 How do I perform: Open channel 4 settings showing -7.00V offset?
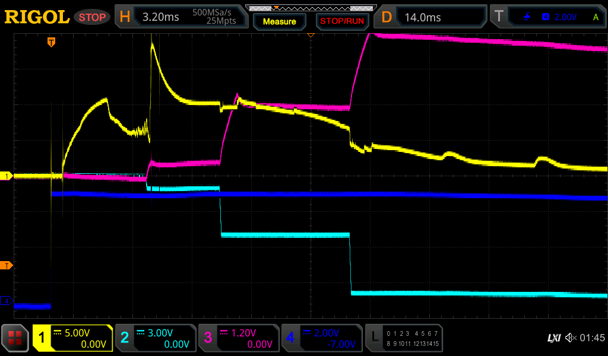pos(322,338)
